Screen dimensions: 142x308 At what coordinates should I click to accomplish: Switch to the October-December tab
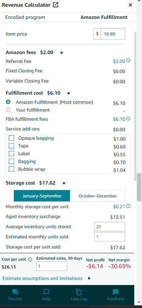[98, 196]
